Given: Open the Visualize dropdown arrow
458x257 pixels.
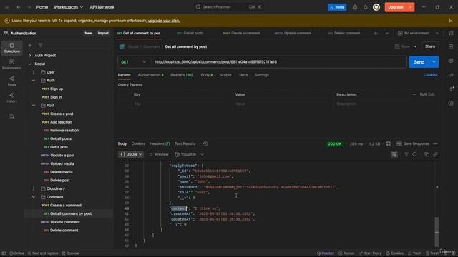Looking at the screenshot, I should pyautogui.click(x=202, y=154).
